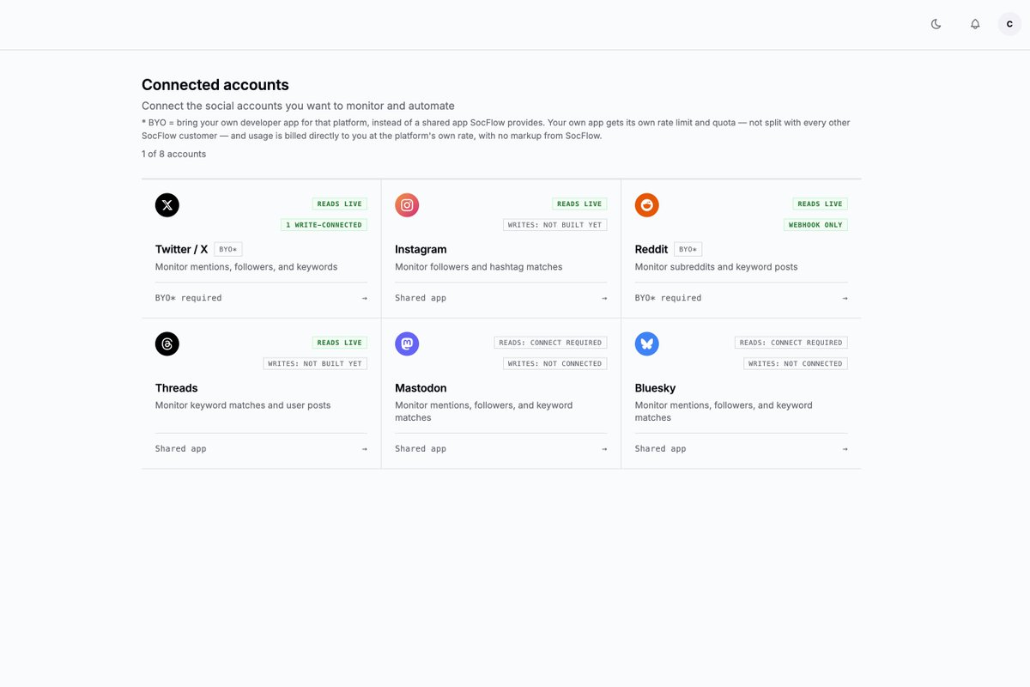Viewport: 1030px width, 687px height.
Task: Click the BYO* tag beside Twitter / X
Action: click(228, 249)
